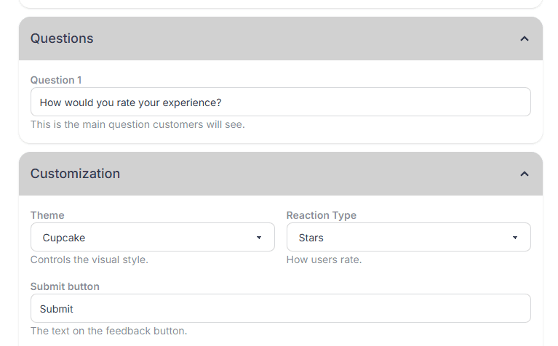This screenshot has width=558, height=346.
Task: Click the main question helper text
Action: tap(137, 124)
